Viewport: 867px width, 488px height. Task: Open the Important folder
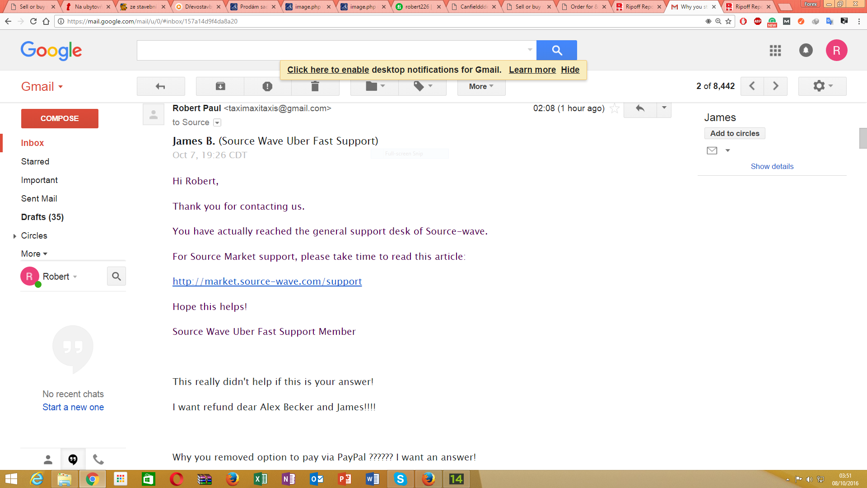tap(39, 180)
